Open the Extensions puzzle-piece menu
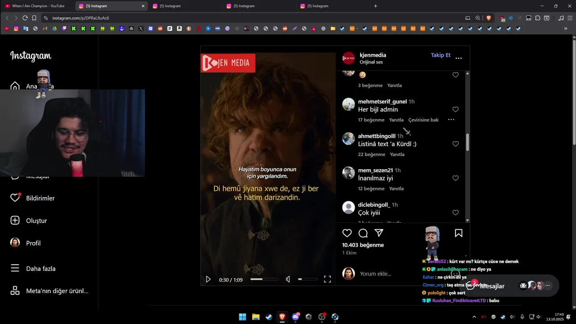Screen dimensions: 576x324 (x=538, y=18)
